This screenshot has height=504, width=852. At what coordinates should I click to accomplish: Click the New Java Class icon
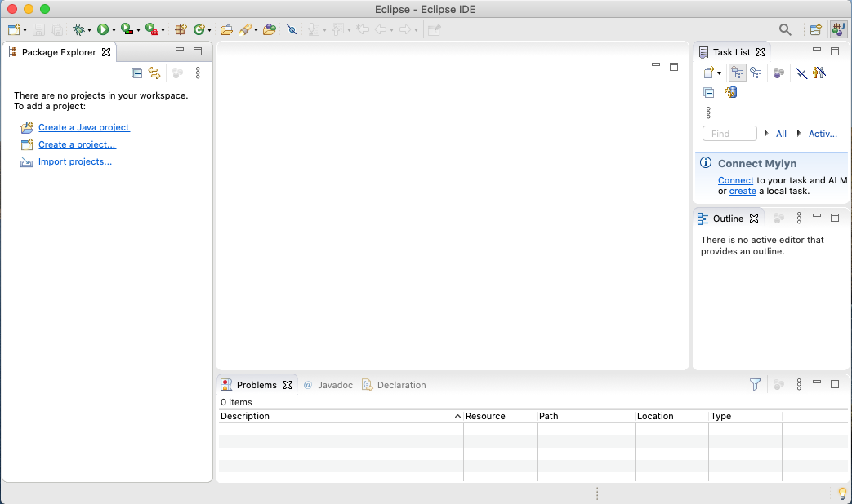199,29
